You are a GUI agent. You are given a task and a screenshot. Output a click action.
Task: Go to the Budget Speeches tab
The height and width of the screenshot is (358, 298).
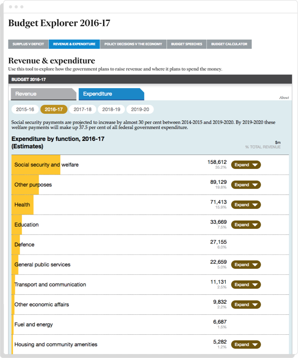[187, 44]
